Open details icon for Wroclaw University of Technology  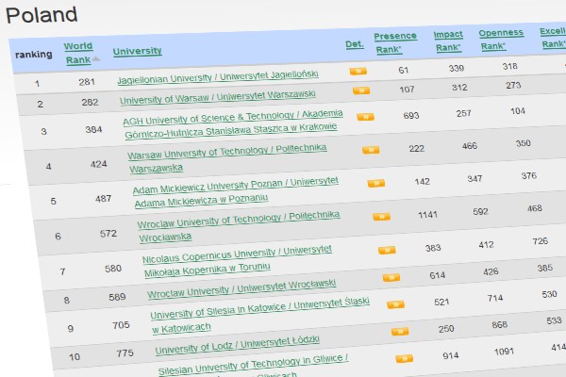coord(381,217)
